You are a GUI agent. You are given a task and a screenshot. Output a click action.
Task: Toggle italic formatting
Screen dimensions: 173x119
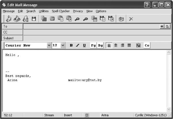[78, 45]
